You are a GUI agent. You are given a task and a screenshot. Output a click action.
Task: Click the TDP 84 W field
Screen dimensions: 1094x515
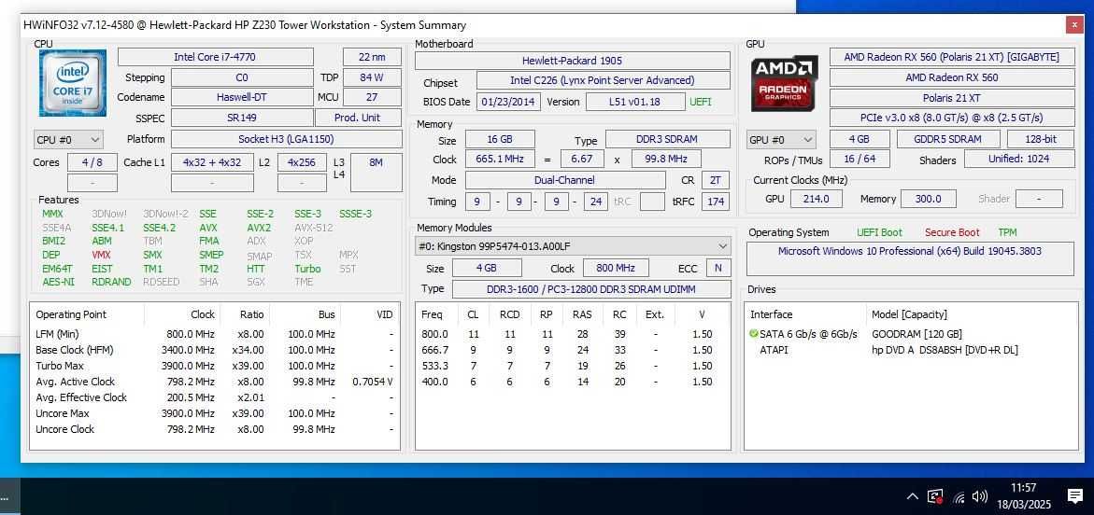[x=372, y=77]
